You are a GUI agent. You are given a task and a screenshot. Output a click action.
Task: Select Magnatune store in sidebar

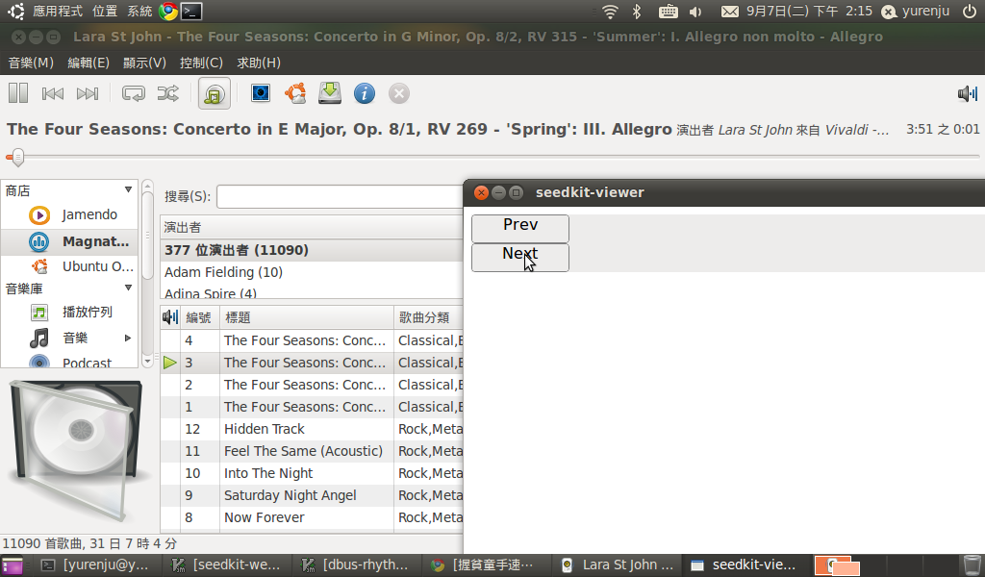pyautogui.click(x=69, y=241)
